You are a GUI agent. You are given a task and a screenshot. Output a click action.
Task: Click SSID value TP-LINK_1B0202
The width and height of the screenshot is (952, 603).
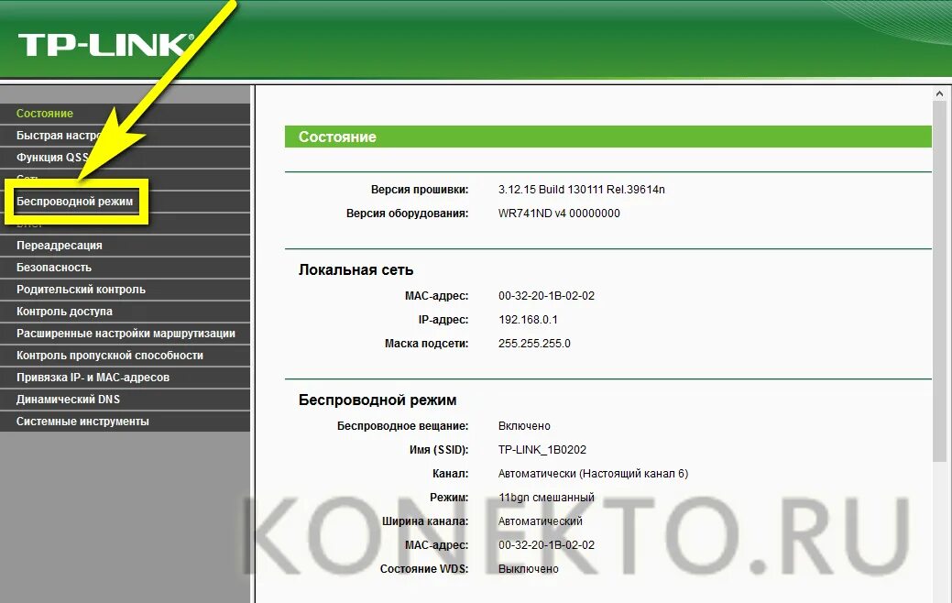point(542,449)
